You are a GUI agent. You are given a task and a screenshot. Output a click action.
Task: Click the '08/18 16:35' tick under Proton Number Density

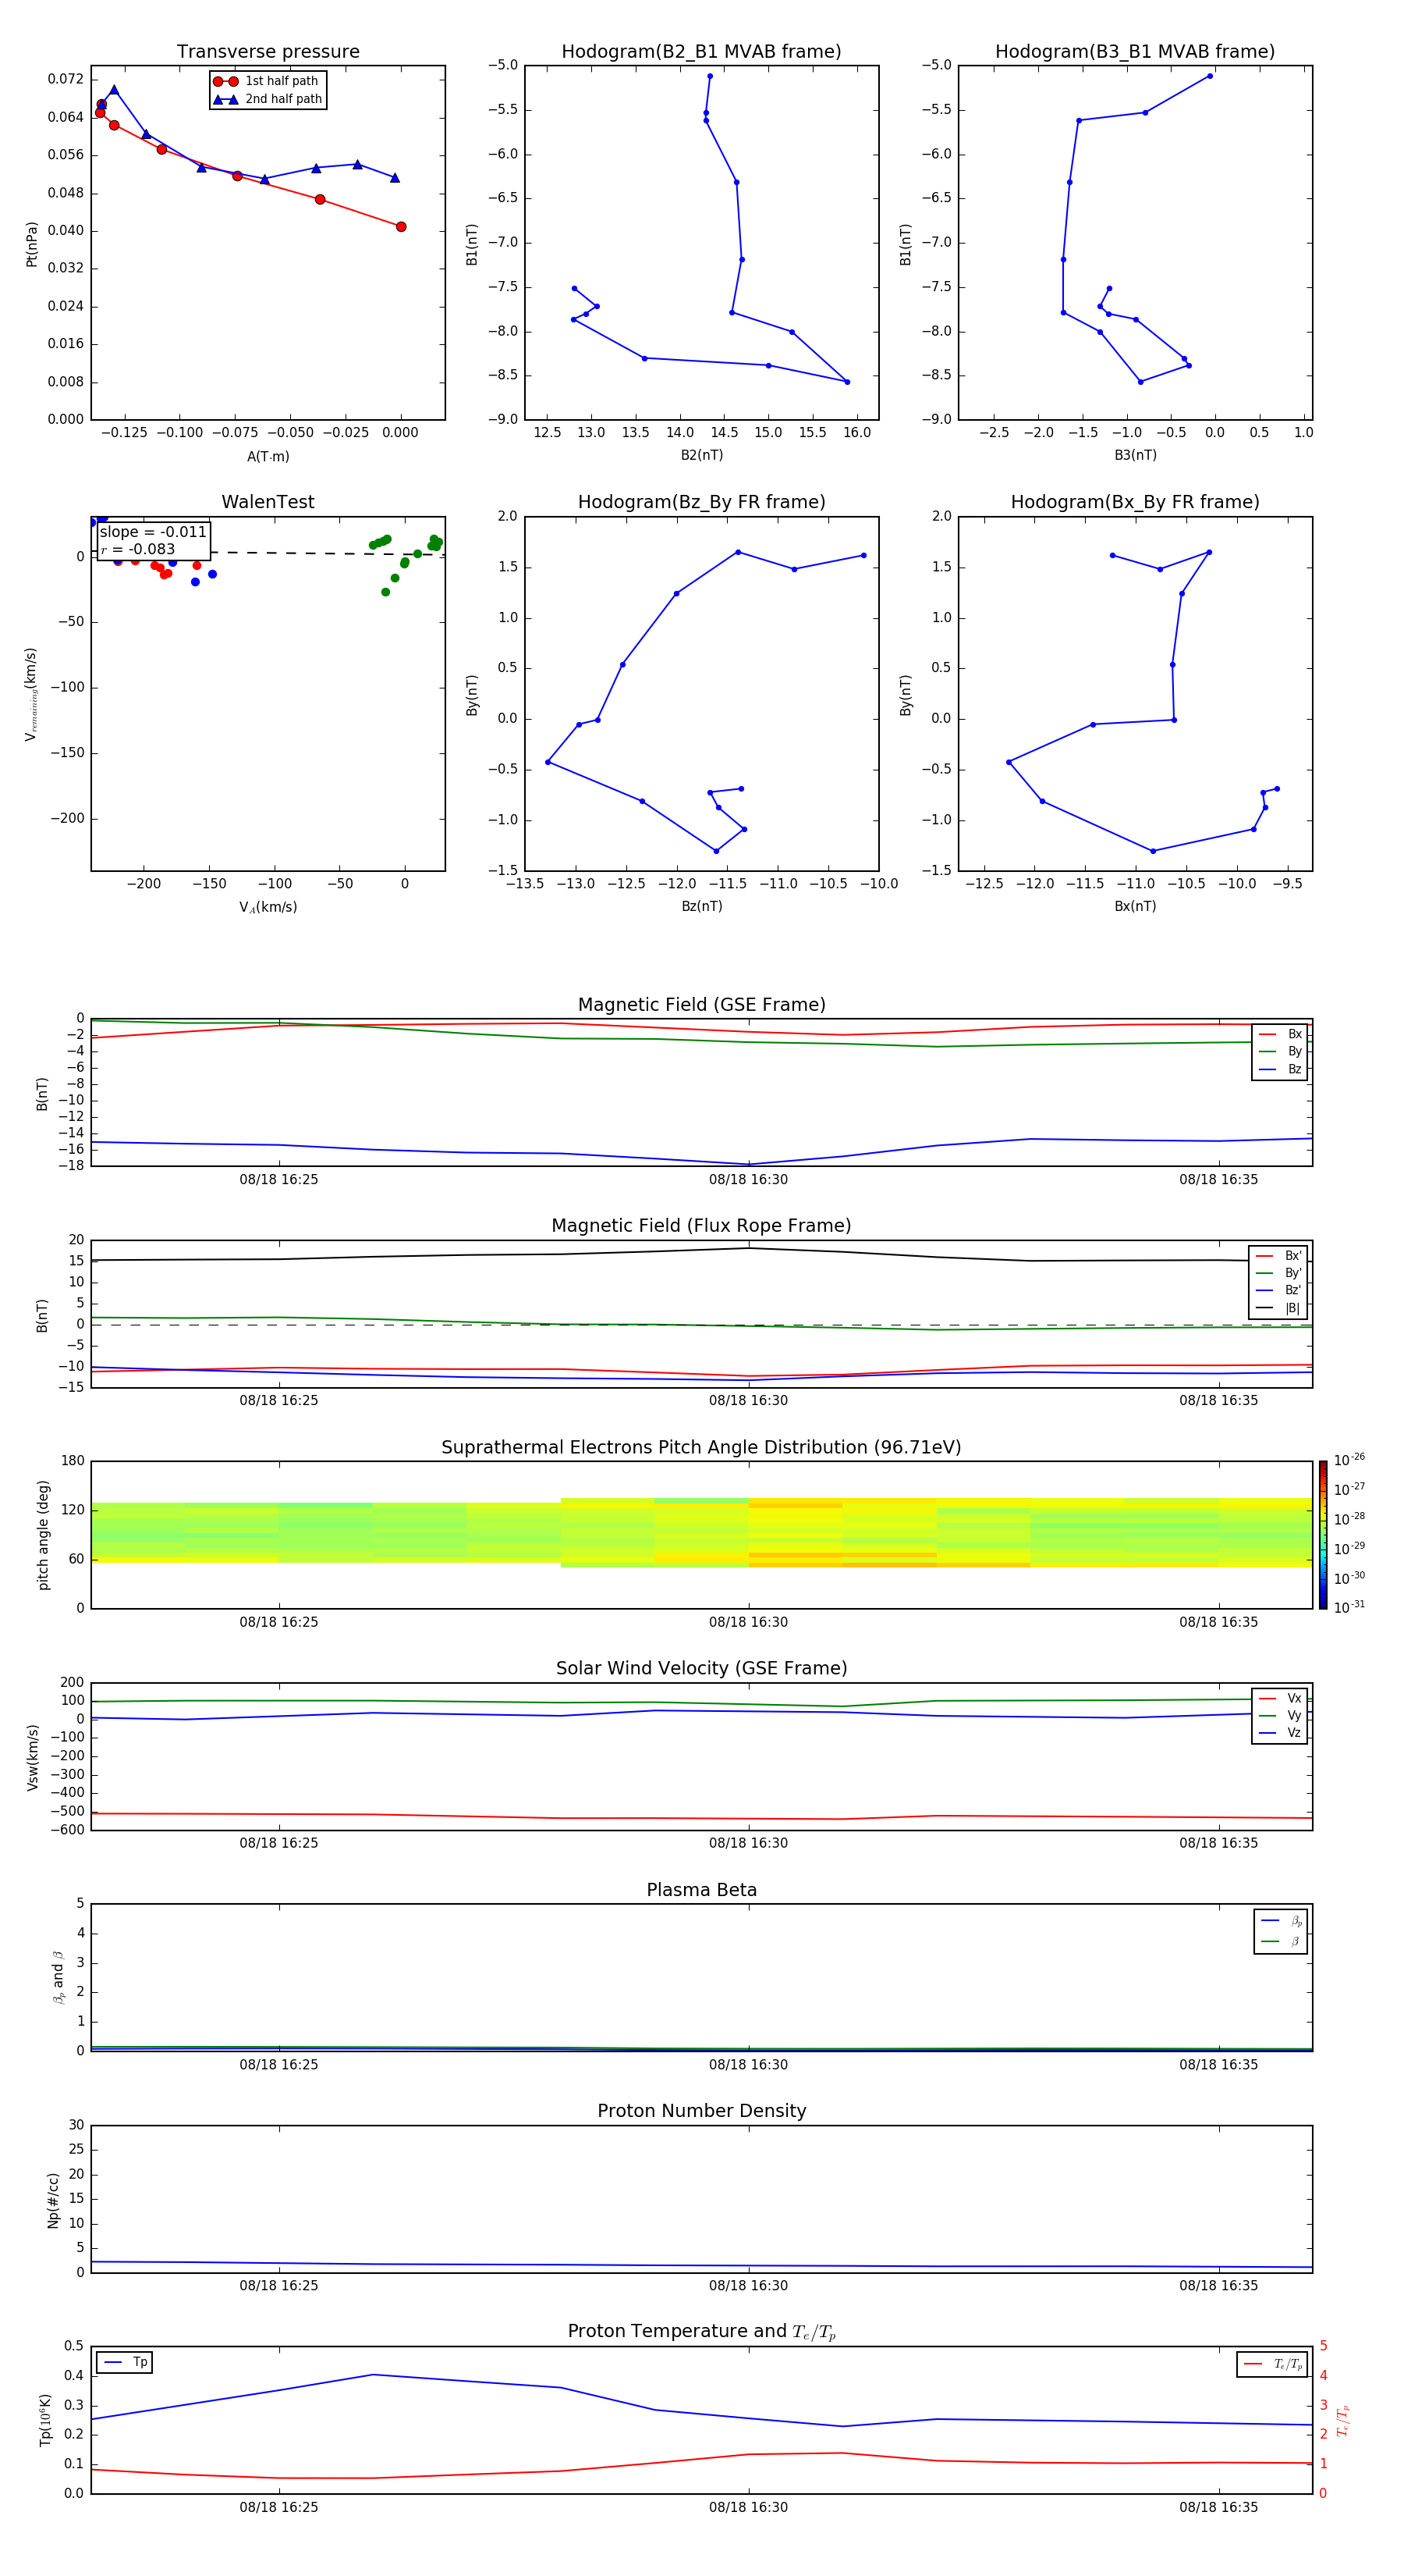pos(1218,2286)
